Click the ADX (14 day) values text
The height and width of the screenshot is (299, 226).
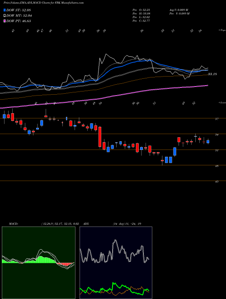(127, 224)
